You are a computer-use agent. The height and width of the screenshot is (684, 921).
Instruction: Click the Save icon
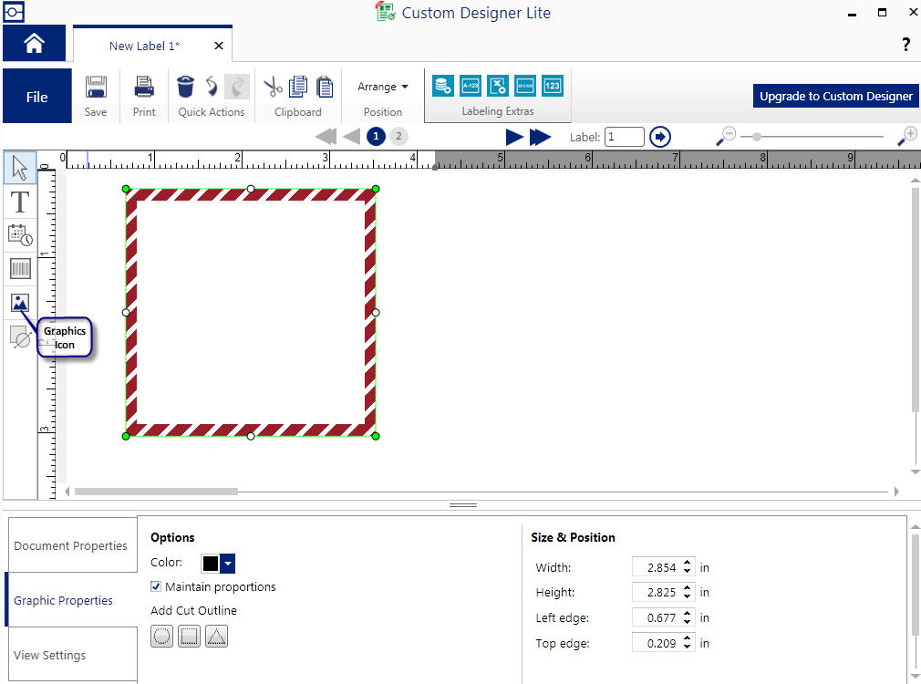coord(96,88)
